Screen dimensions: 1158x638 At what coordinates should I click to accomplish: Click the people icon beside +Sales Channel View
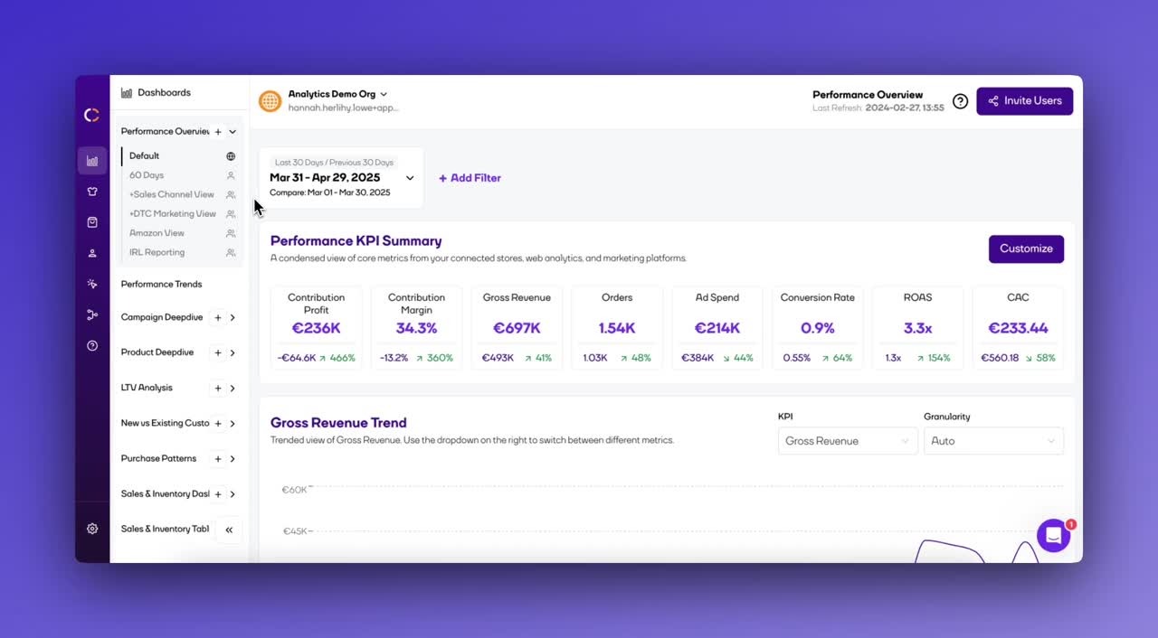[x=231, y=195]
